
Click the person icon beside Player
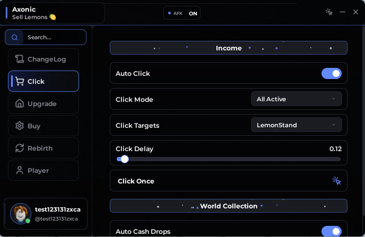[x=20, y=170]
